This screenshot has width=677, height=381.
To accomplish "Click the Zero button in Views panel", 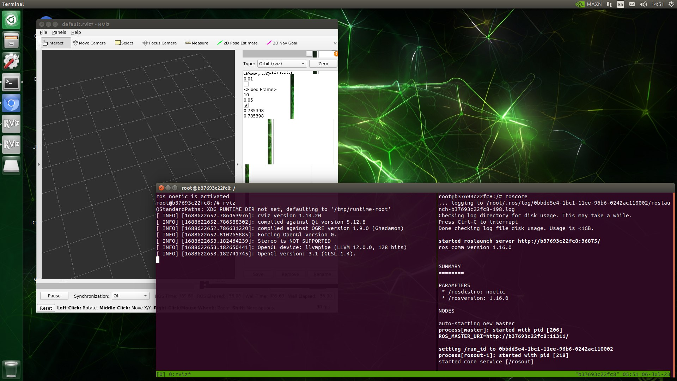I will (323, 64).
